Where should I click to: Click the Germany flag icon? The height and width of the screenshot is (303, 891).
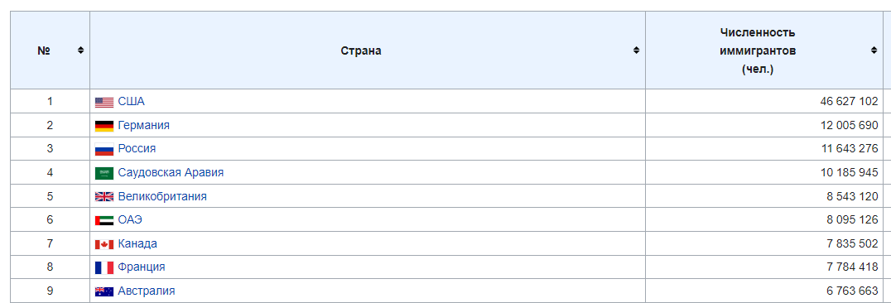coord(104,126)
